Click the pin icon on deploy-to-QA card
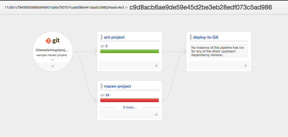The image size is (288, 137). pos(245,66)
